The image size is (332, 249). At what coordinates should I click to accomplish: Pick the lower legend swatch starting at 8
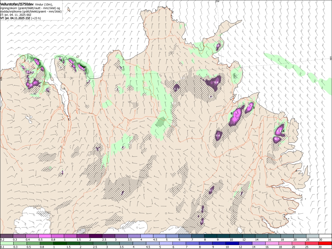click(x=206, y=243)
